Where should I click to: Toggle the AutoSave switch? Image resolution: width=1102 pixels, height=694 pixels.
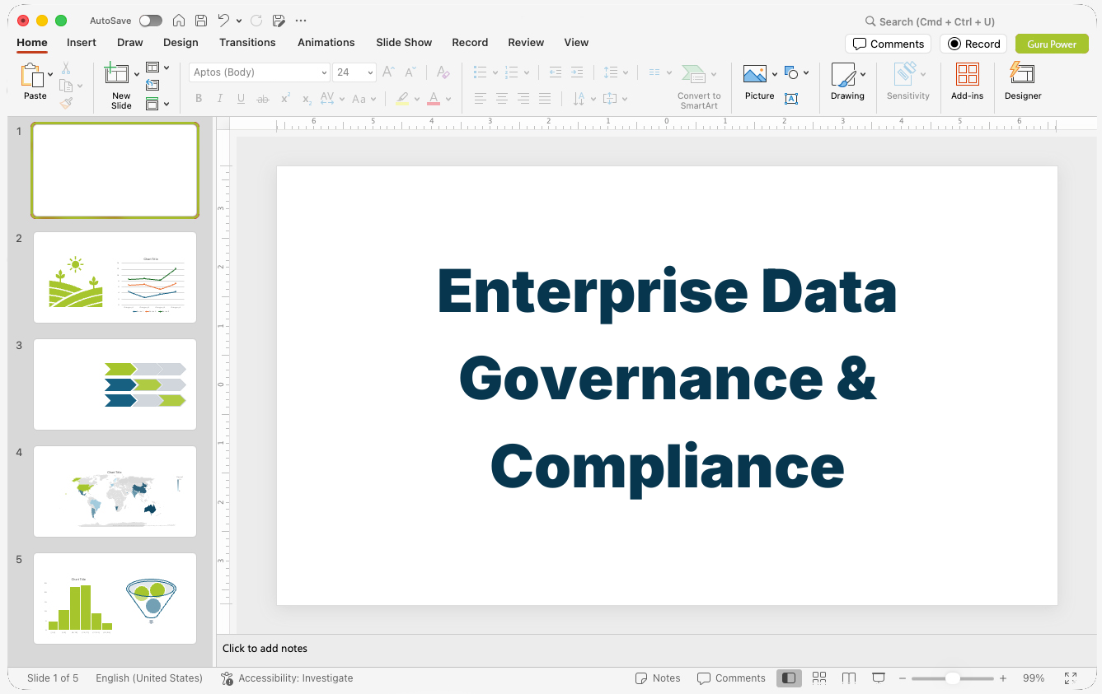151,21
